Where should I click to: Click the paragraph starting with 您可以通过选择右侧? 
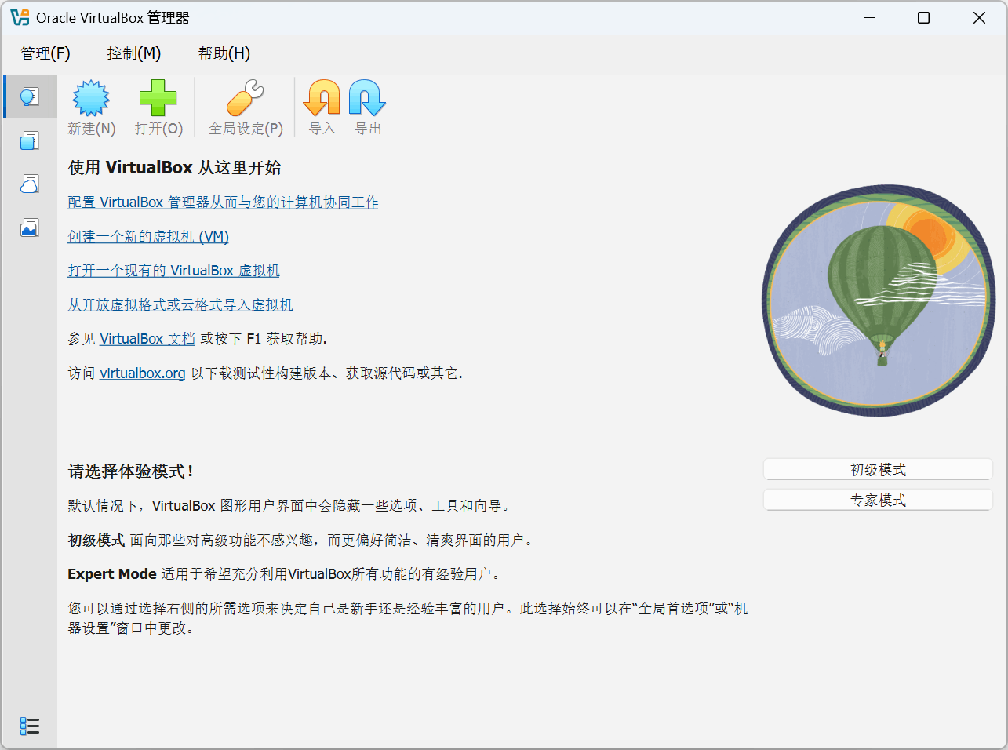point(408,618)
